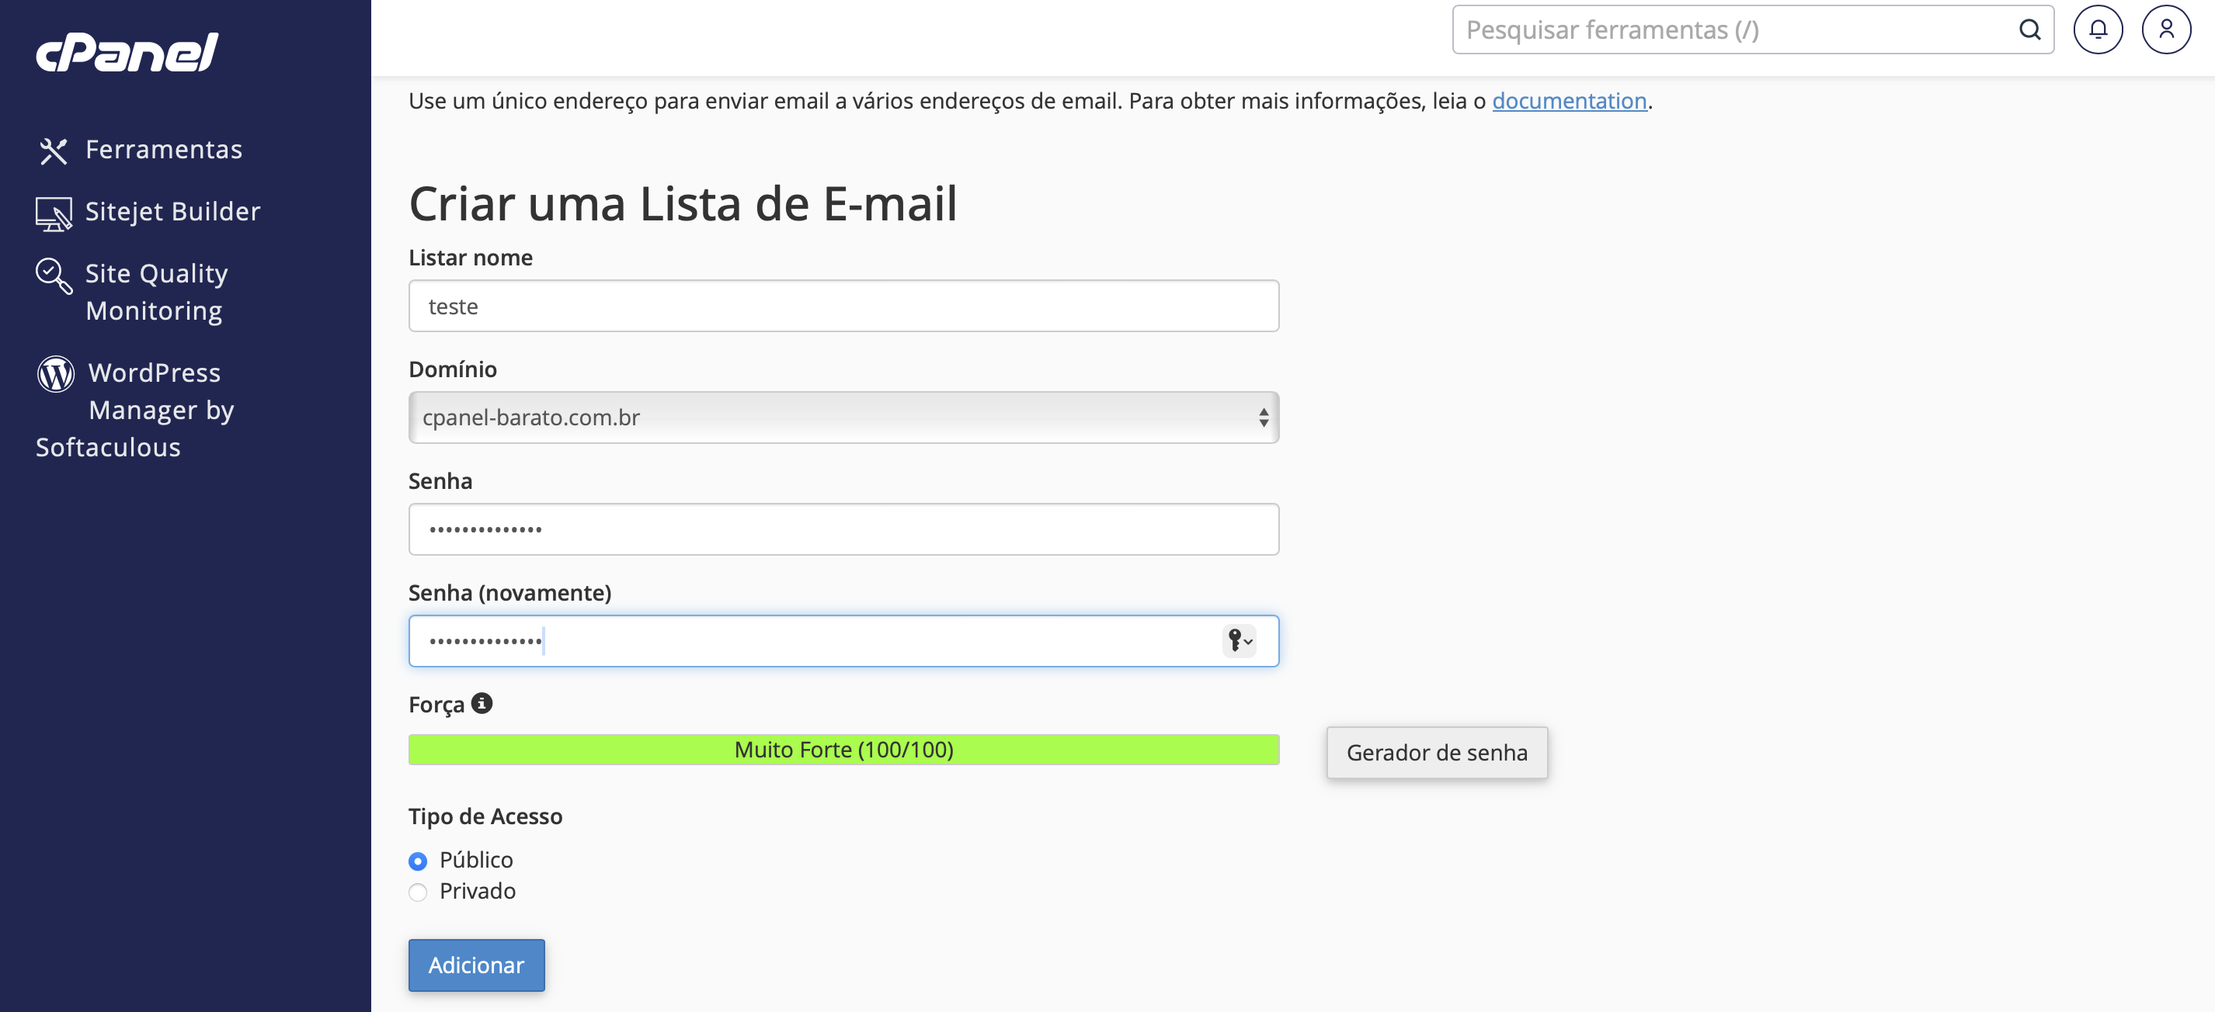
Task: Open Sitejet Builder in the sidebar
Action: click(172, 211)
